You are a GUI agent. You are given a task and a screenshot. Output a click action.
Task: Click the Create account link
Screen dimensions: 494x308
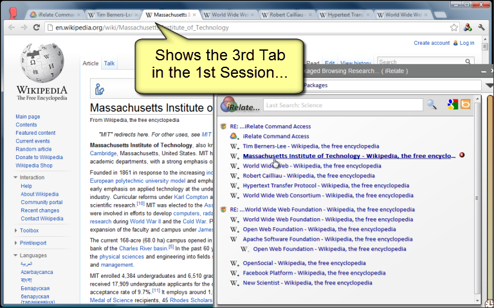click(432, 43)
